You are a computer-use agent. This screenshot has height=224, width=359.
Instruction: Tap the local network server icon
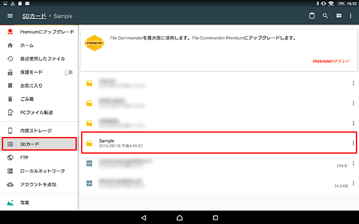[10, 171]
